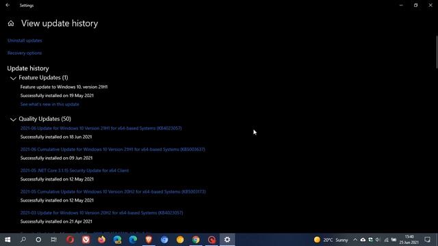Image resolution: width=438 pixels, height=246 pixels.
Task: Open the KB5003173 2021-05 Cumulative Update link
Action: click(113, 191)
